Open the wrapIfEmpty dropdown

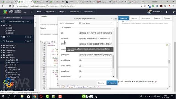(96, 60)
